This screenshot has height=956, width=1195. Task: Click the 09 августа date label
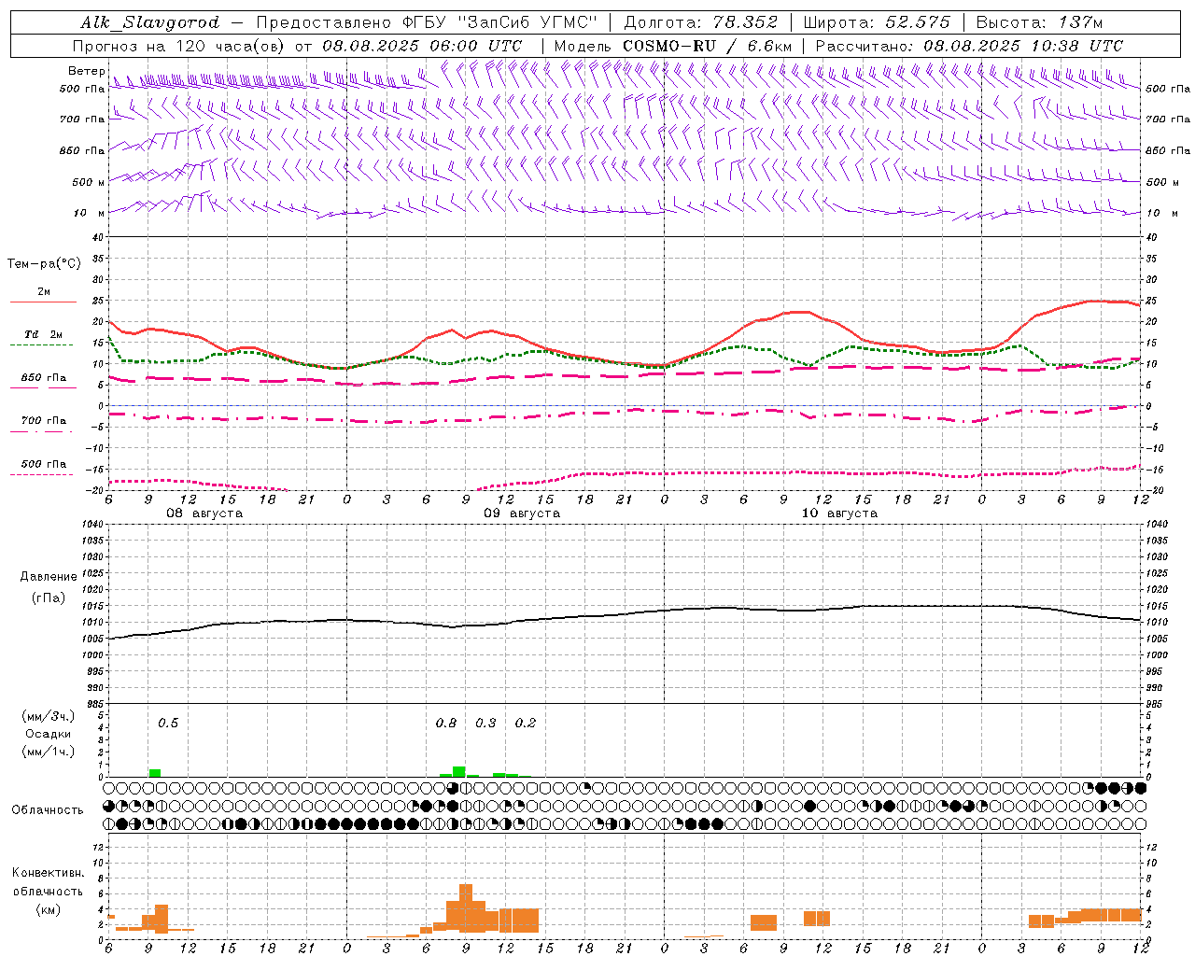tap(521, 513)
